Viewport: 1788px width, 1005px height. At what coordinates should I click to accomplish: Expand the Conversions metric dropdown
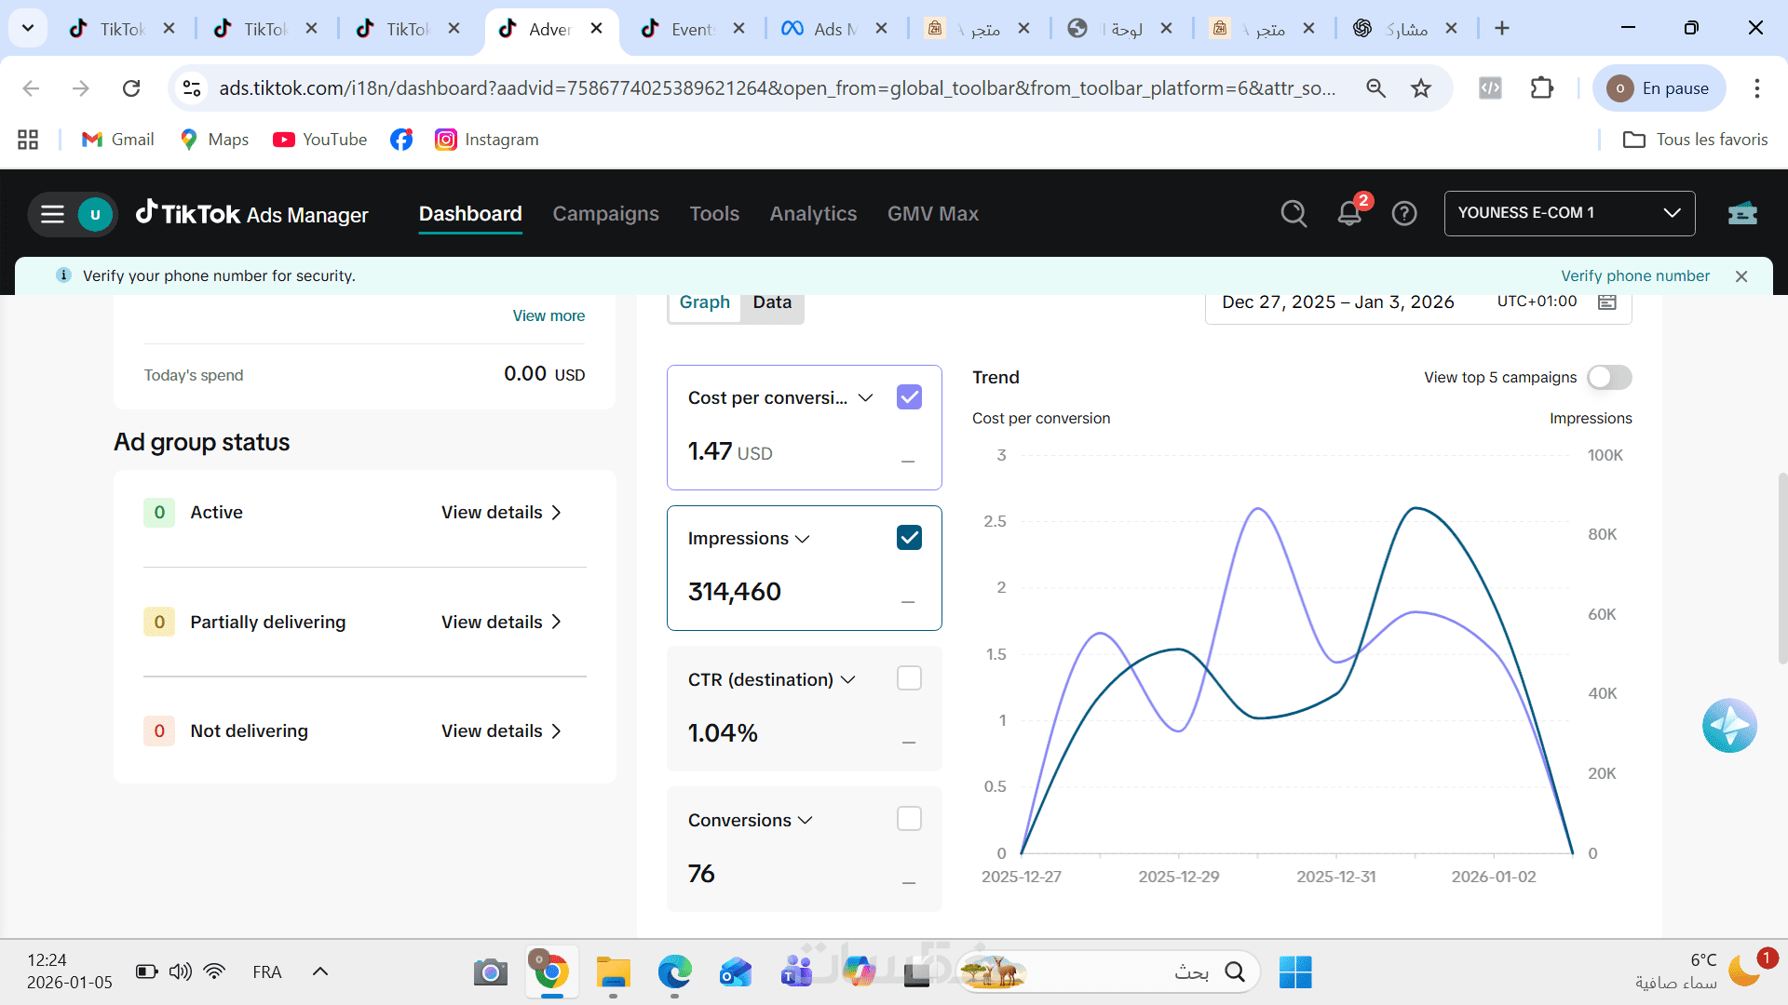806,820
